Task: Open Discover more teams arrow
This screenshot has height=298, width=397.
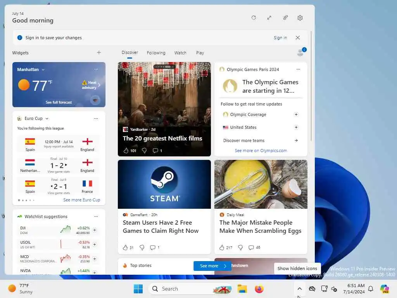Action: point(296,140)
